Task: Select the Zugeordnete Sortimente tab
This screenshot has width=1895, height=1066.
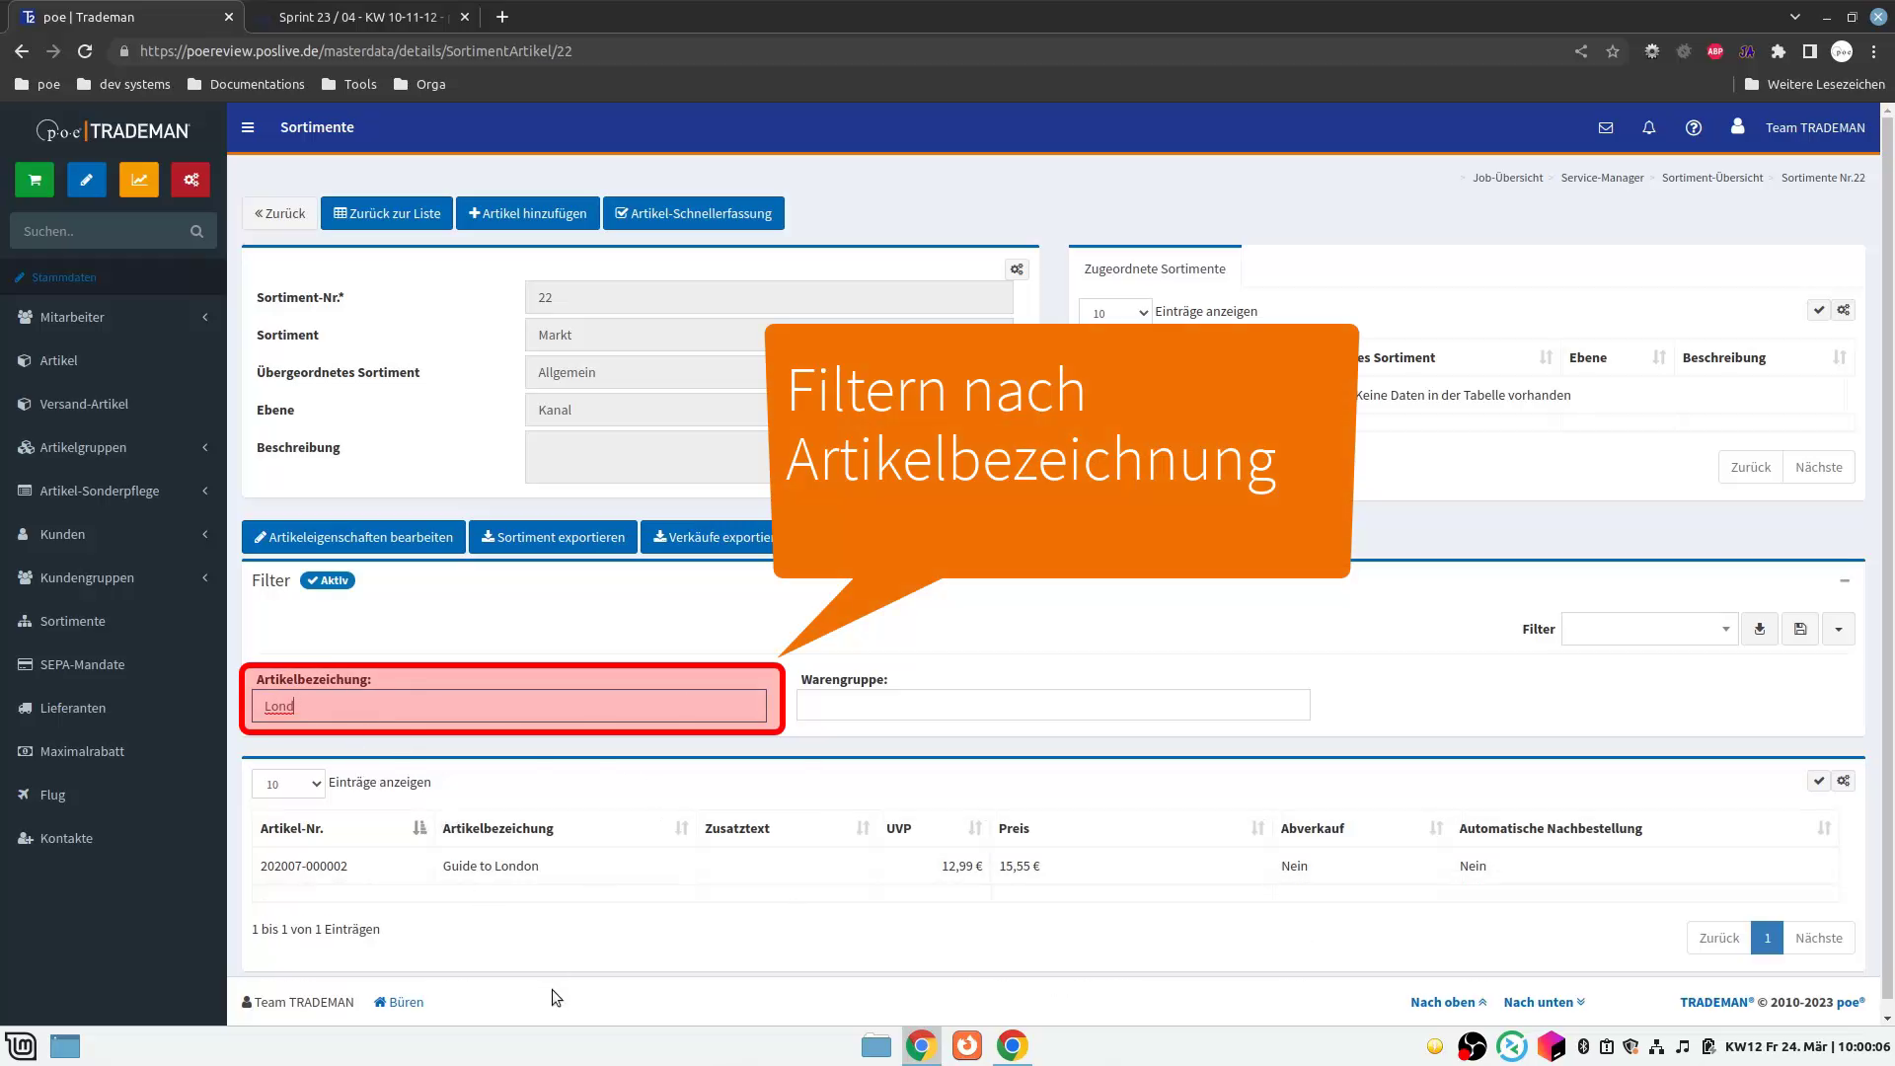Action: pyautogui.click(x=1155, y=268)
